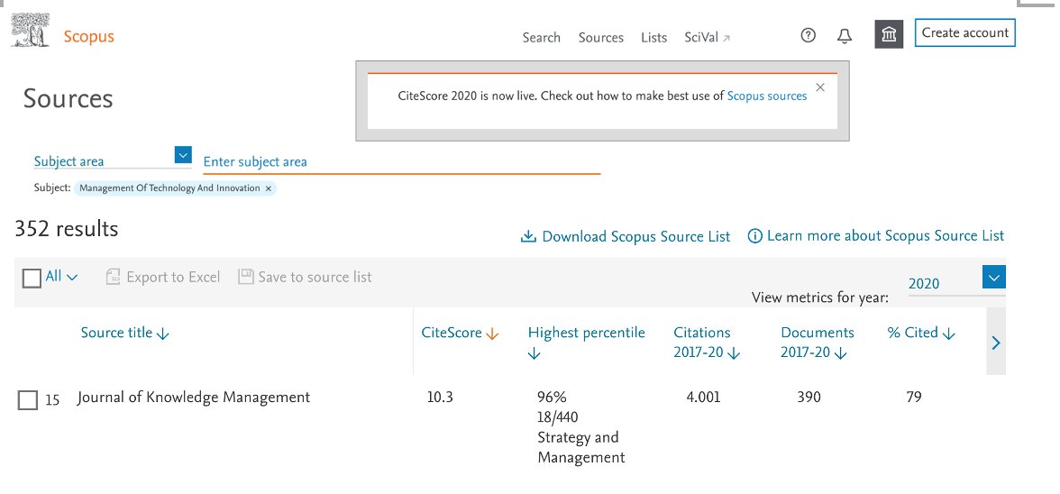
Task: Click the Export to Excel icon
Action: 113,277
